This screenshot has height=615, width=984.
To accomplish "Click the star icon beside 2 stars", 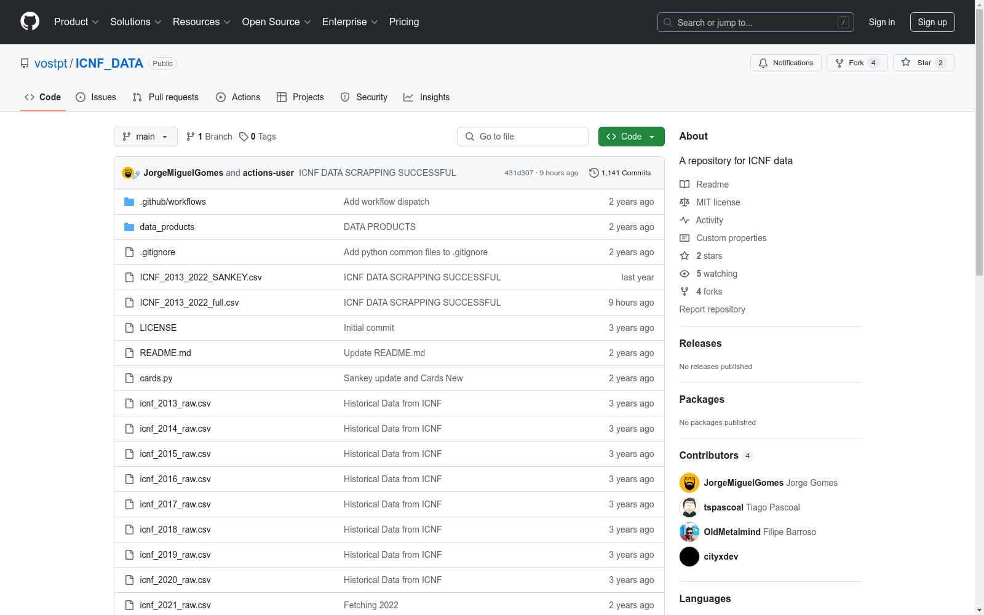I will tap(684, 256).
